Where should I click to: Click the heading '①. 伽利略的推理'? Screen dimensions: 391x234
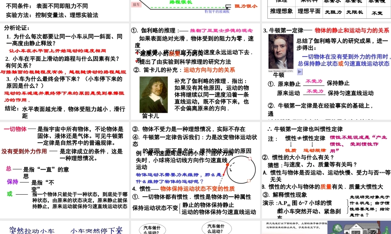[x=155, y=30]
